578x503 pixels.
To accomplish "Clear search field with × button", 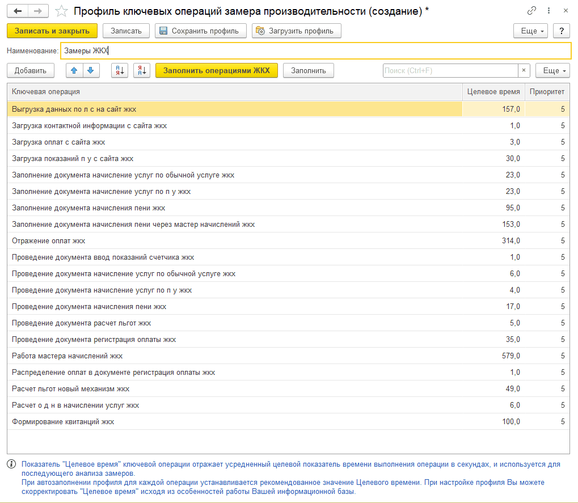I will point(524,70).
